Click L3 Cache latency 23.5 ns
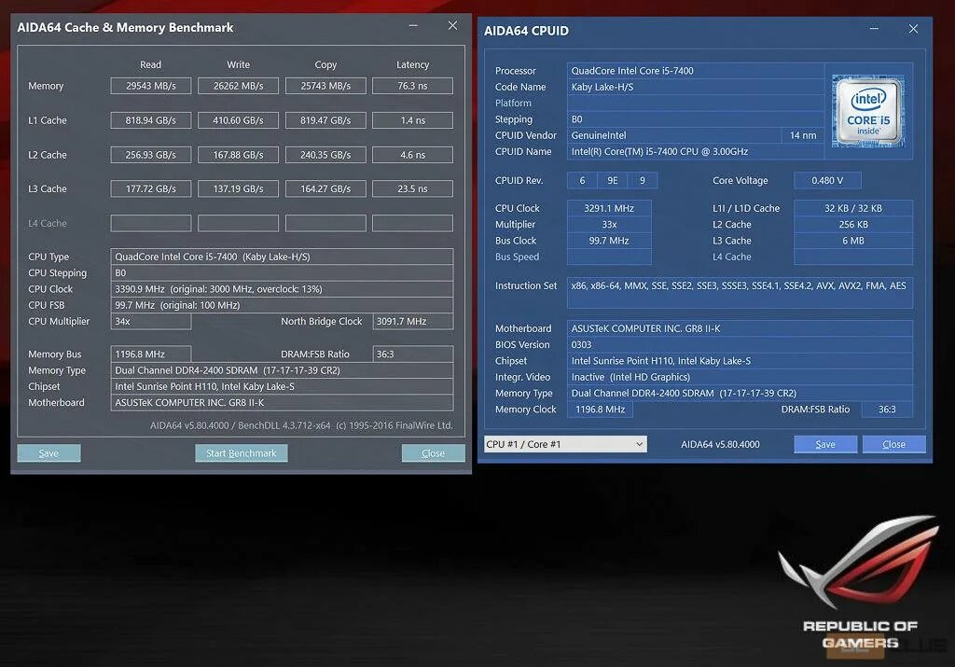Image resolution: width=955 pixels, height=667 pixels. tap(413, 188)
